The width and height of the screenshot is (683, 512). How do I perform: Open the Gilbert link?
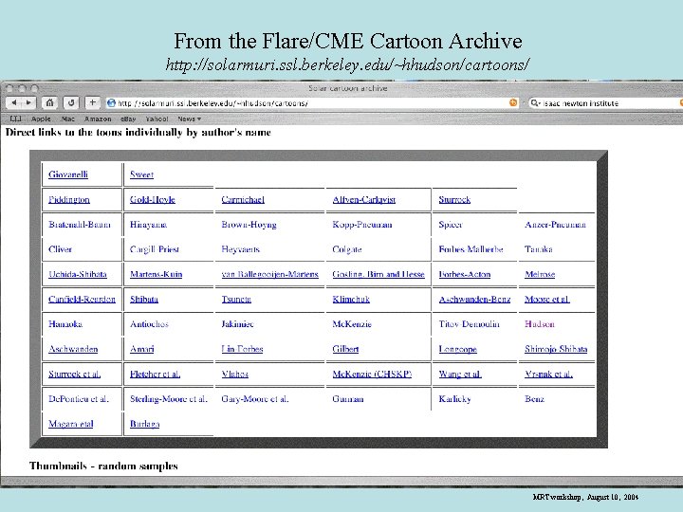point(345,349)
